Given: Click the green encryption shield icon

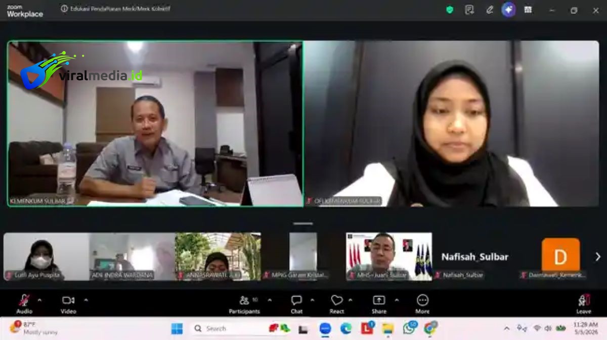Looking at the screenshot, I should tap(450, 10).
